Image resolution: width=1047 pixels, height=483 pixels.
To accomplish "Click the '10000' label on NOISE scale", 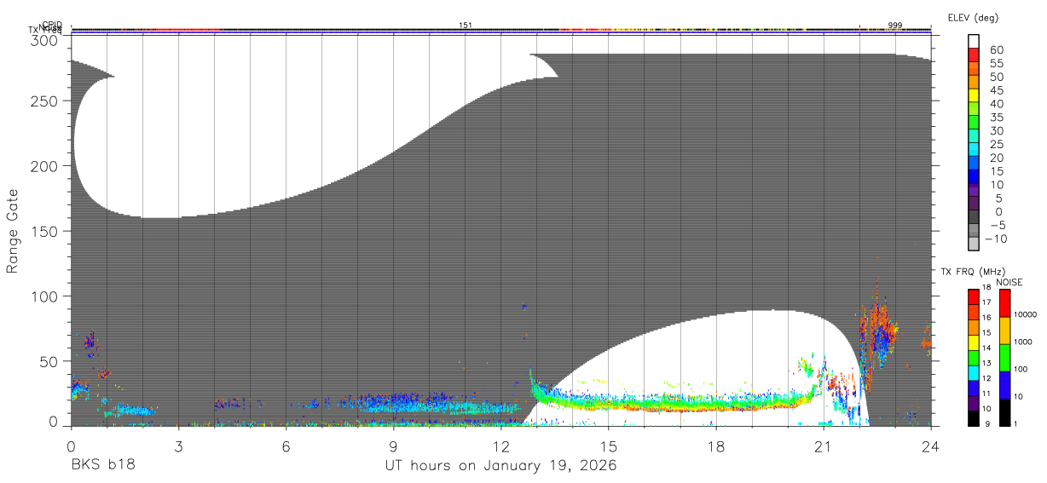I will pyautogui.click(x=1025, y=314).
